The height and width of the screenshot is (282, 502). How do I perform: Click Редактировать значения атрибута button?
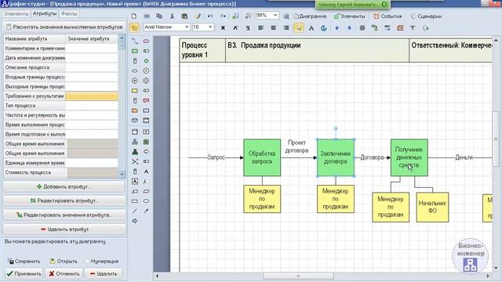coord(64,215)
